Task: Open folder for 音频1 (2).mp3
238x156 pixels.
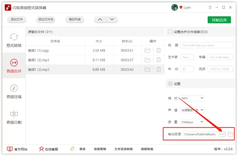Action: click(x=147, y=60)
